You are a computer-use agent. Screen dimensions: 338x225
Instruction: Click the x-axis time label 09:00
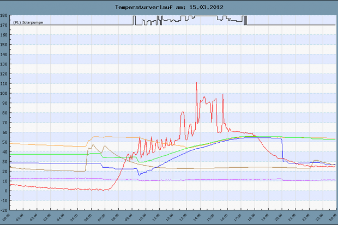tap(128, 217)
